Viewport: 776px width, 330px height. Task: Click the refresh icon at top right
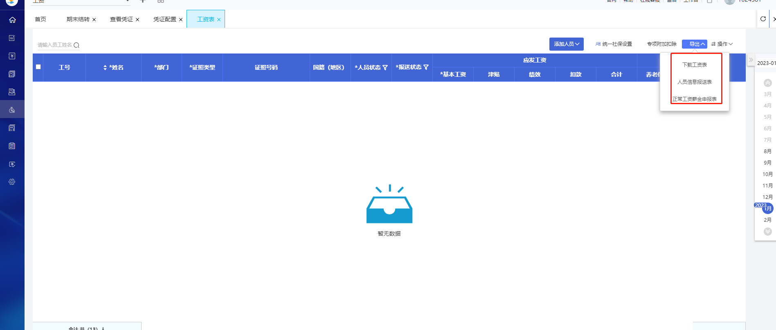(763, 19)
